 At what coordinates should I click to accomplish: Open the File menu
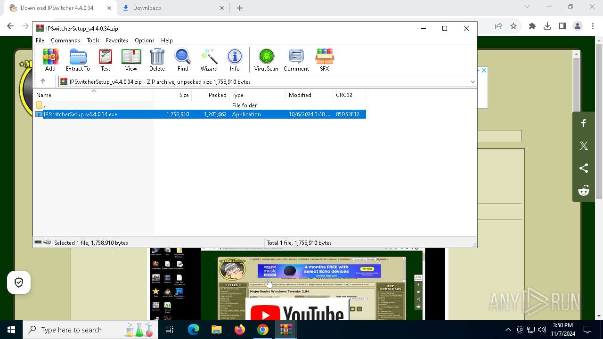(x=40, y=40)
